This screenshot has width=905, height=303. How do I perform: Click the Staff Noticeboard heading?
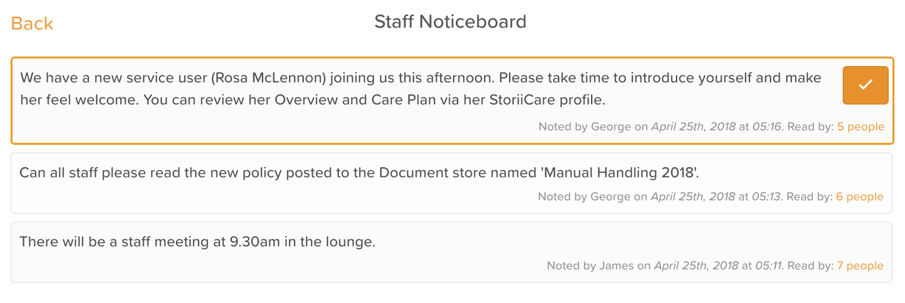pyautogui.click(x=450, y=22)
